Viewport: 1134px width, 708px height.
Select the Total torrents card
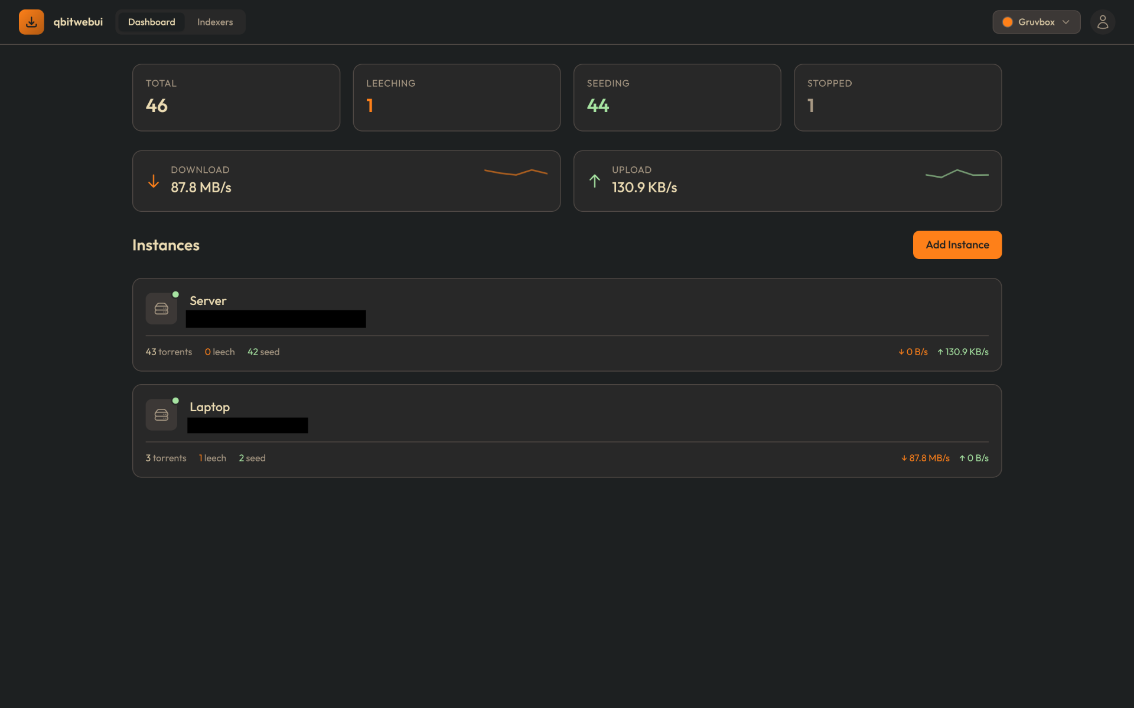[236, 97]
